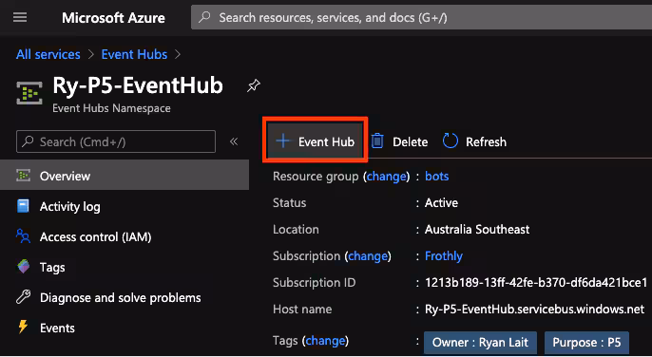The width and height of the screenshot is (652, 357).
Task: Select Overview in the sidebar
Action: [125, 176]
